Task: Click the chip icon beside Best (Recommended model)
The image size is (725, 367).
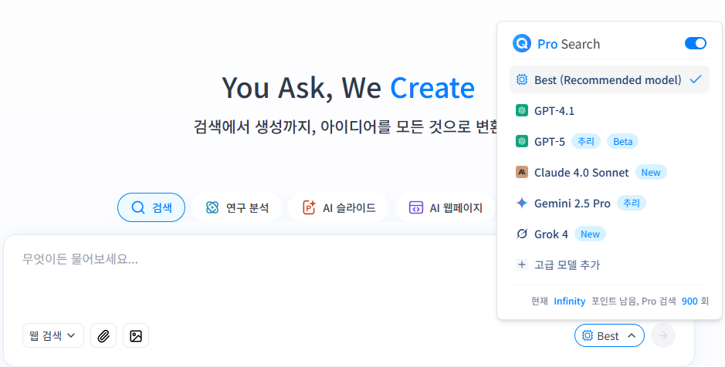Action: click(x=522, y=80)
